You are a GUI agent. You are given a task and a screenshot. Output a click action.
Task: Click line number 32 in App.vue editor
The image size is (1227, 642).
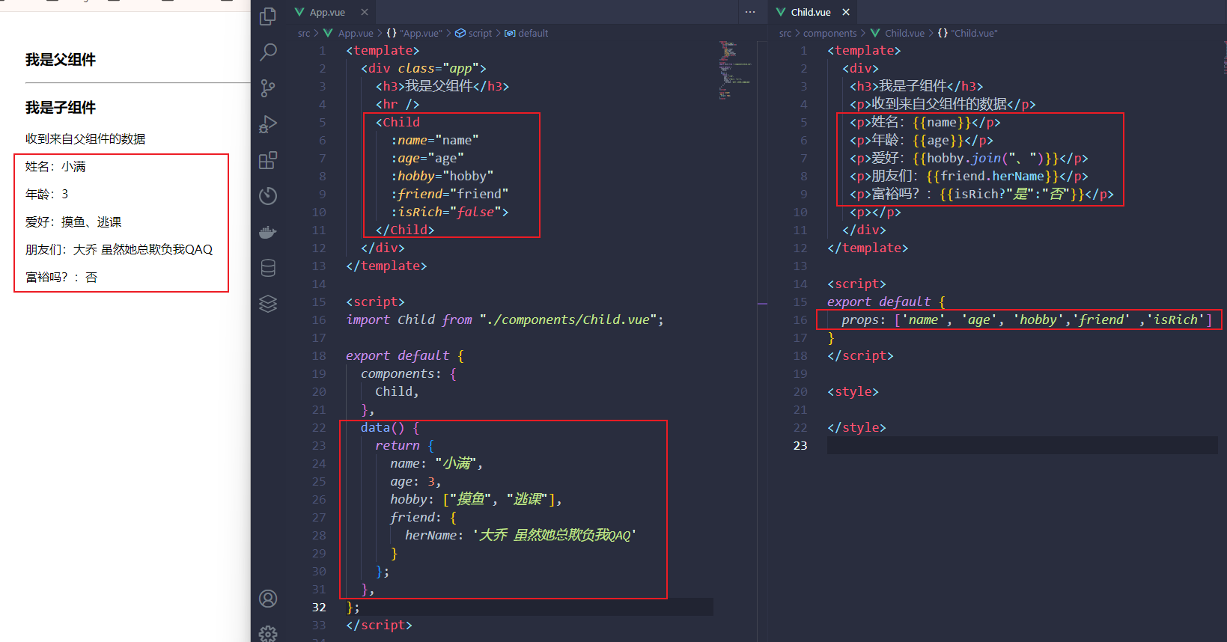(319, 607)
